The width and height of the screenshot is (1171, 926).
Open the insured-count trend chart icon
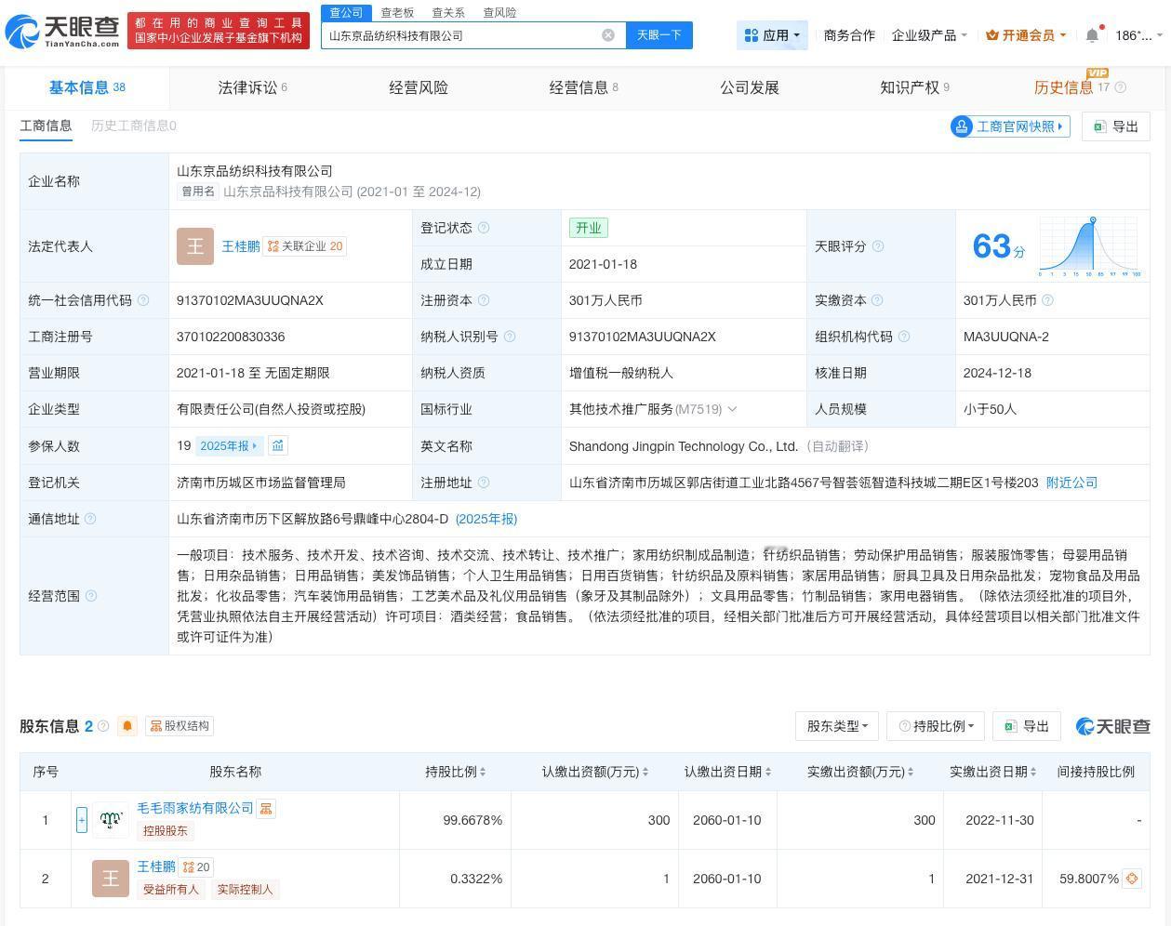277,445
